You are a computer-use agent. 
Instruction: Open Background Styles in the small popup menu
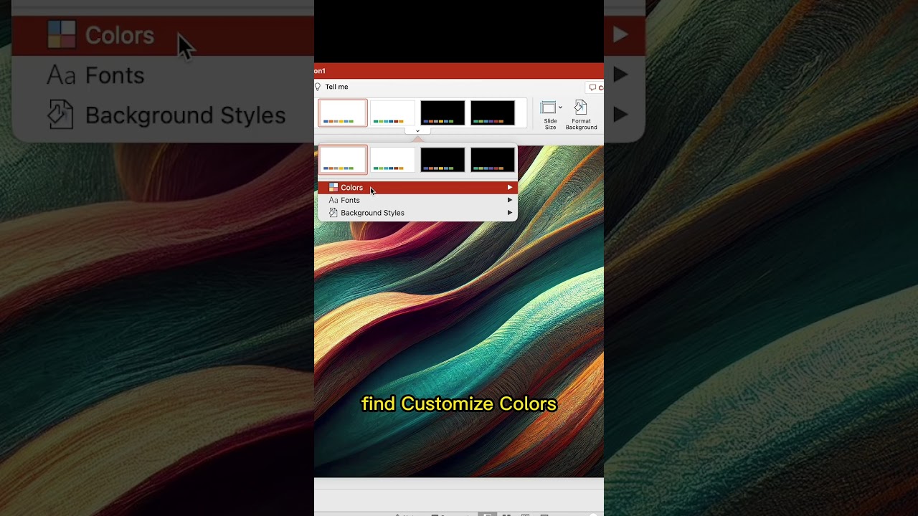pyautogui.click(x=417, y=213)
